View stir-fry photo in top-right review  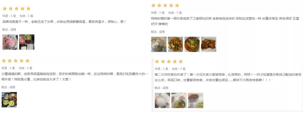(x=175, y=44)
